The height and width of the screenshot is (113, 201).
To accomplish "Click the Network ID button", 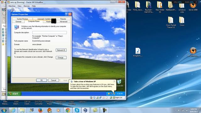I will click(61, 50).
